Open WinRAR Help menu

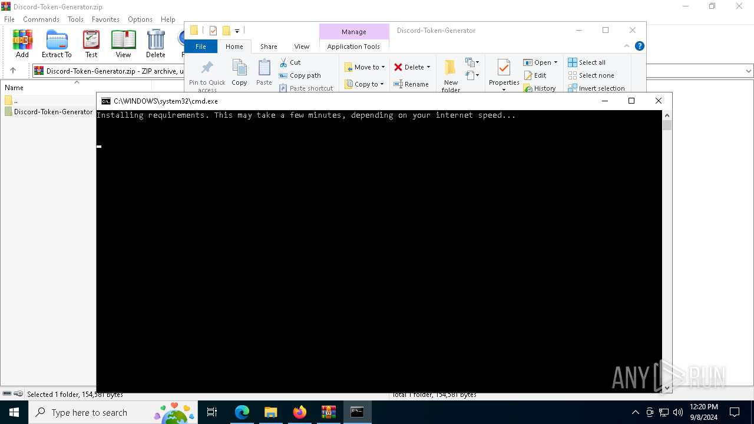coord(168,19)
